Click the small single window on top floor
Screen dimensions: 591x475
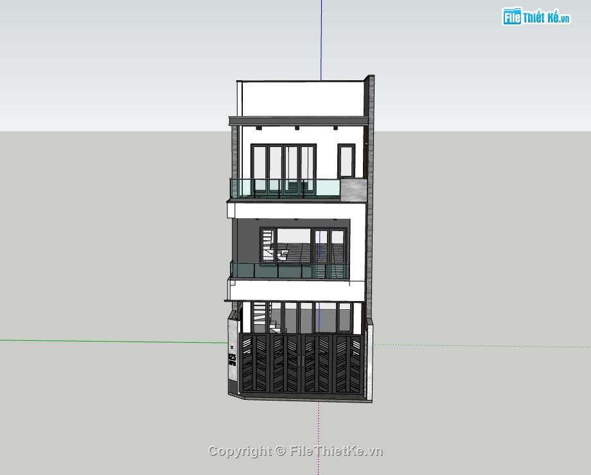pos(346,161)
